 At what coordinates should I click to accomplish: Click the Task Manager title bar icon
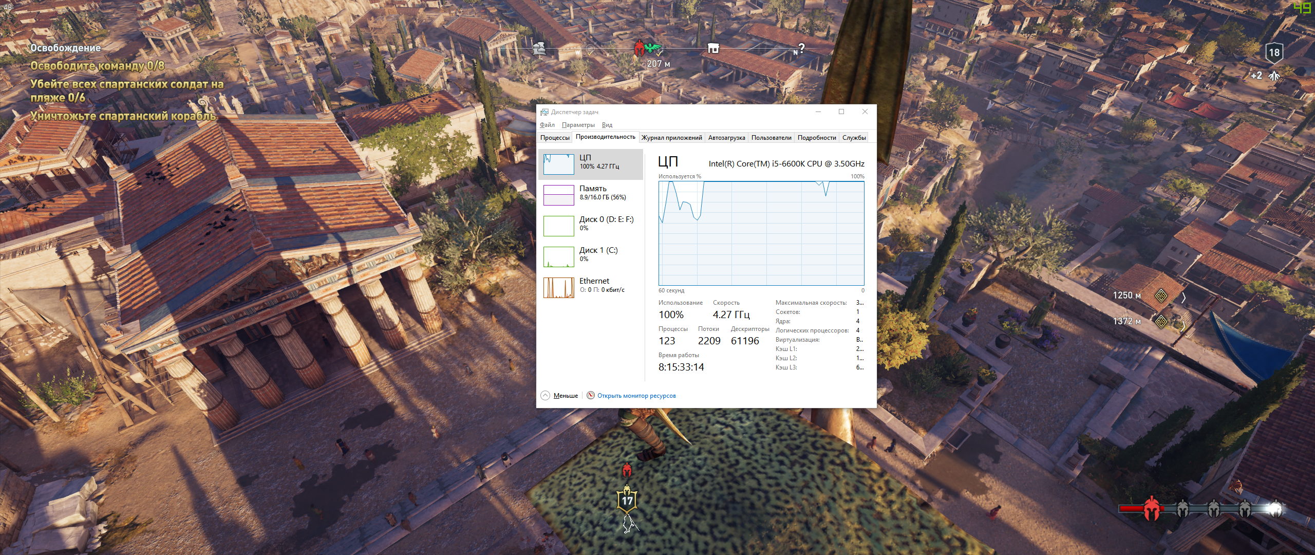(x=544, y=112)
